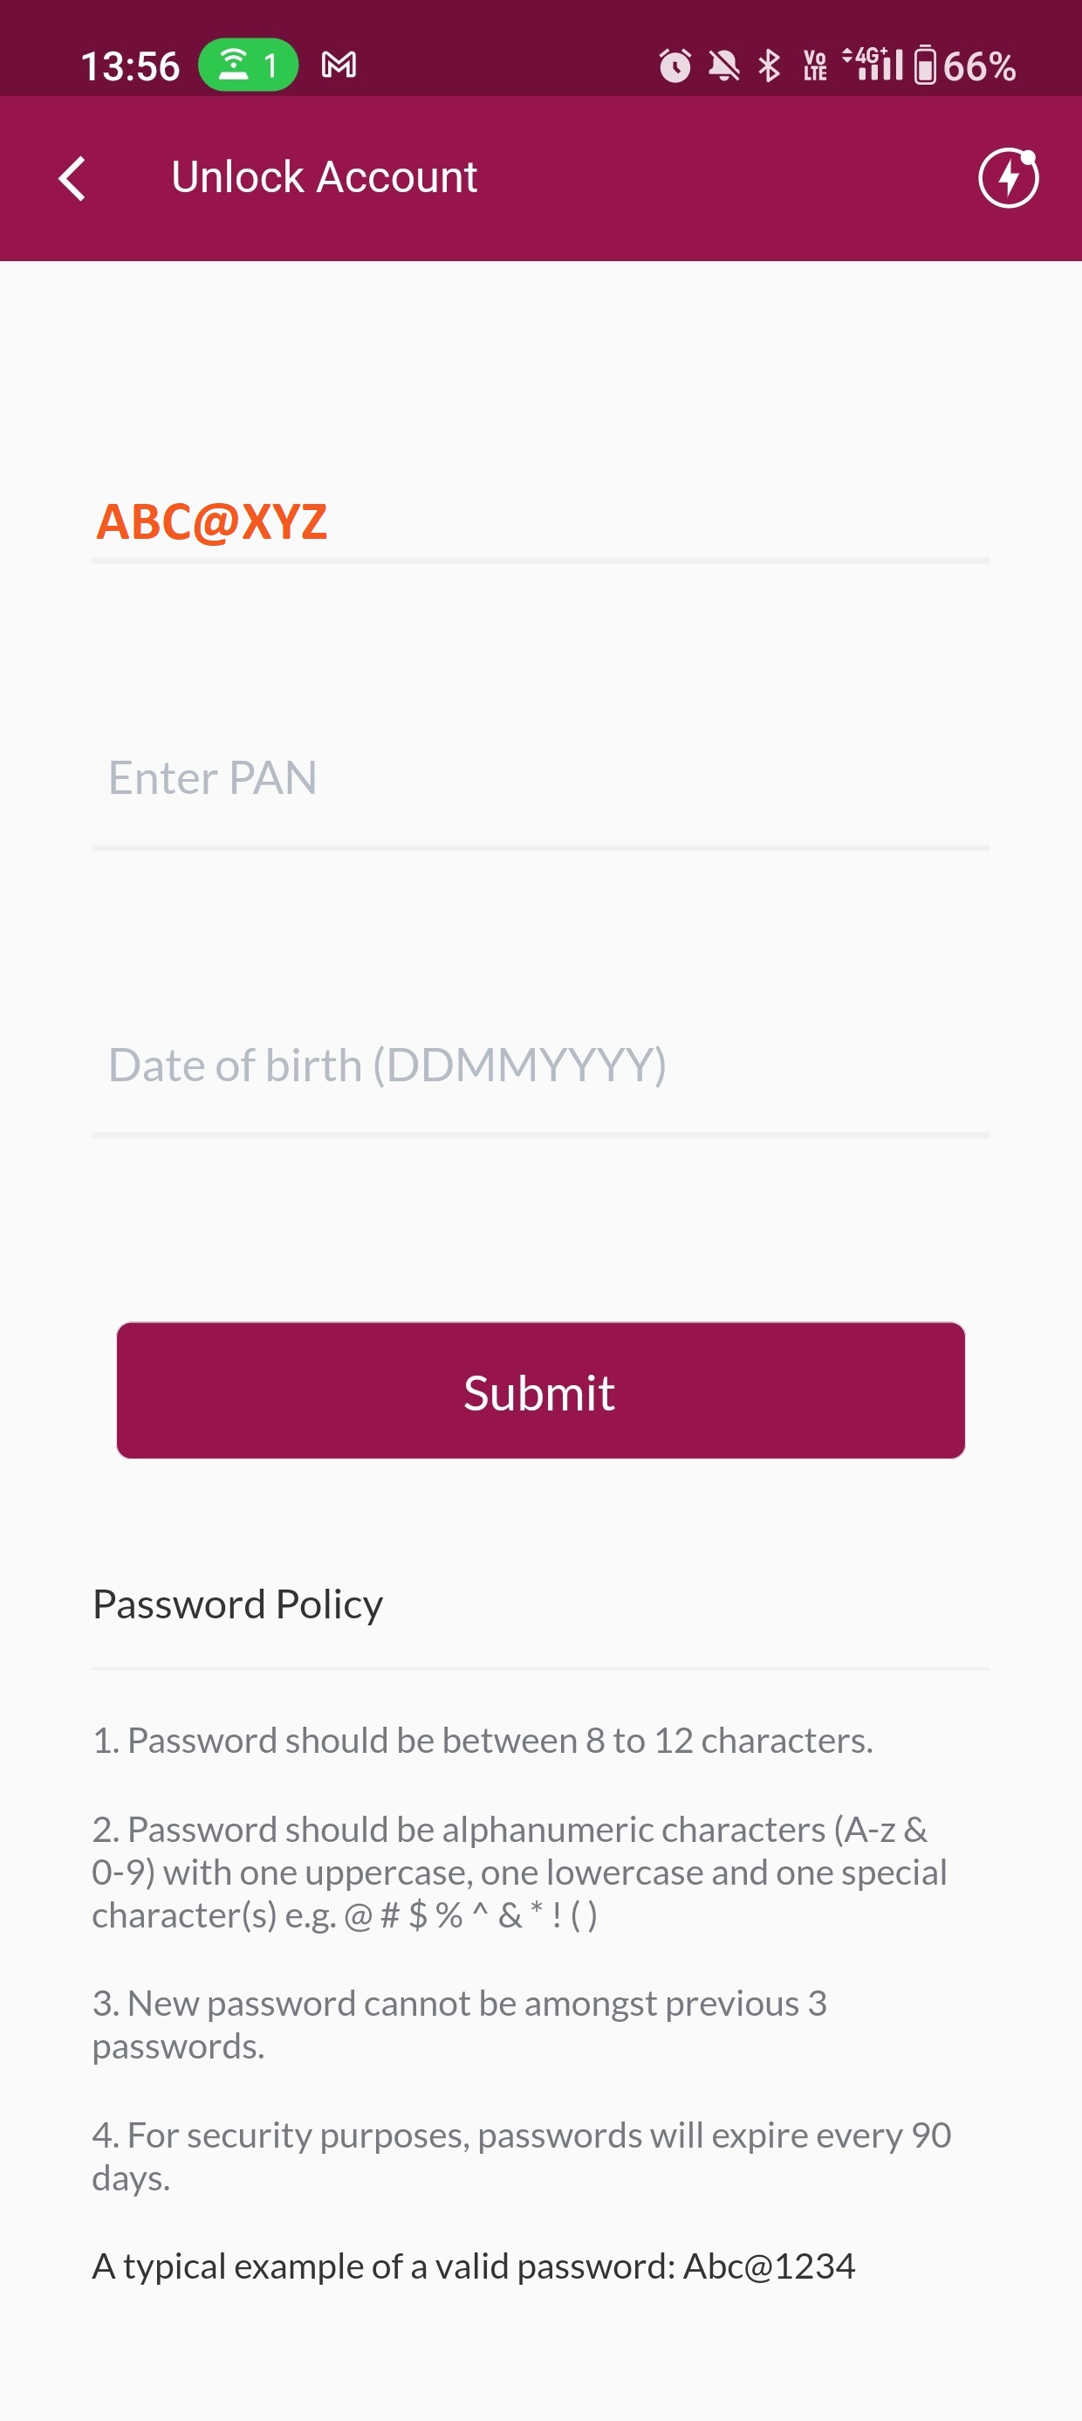Tap the Bluetooth status icon

[x=770, y=66]
